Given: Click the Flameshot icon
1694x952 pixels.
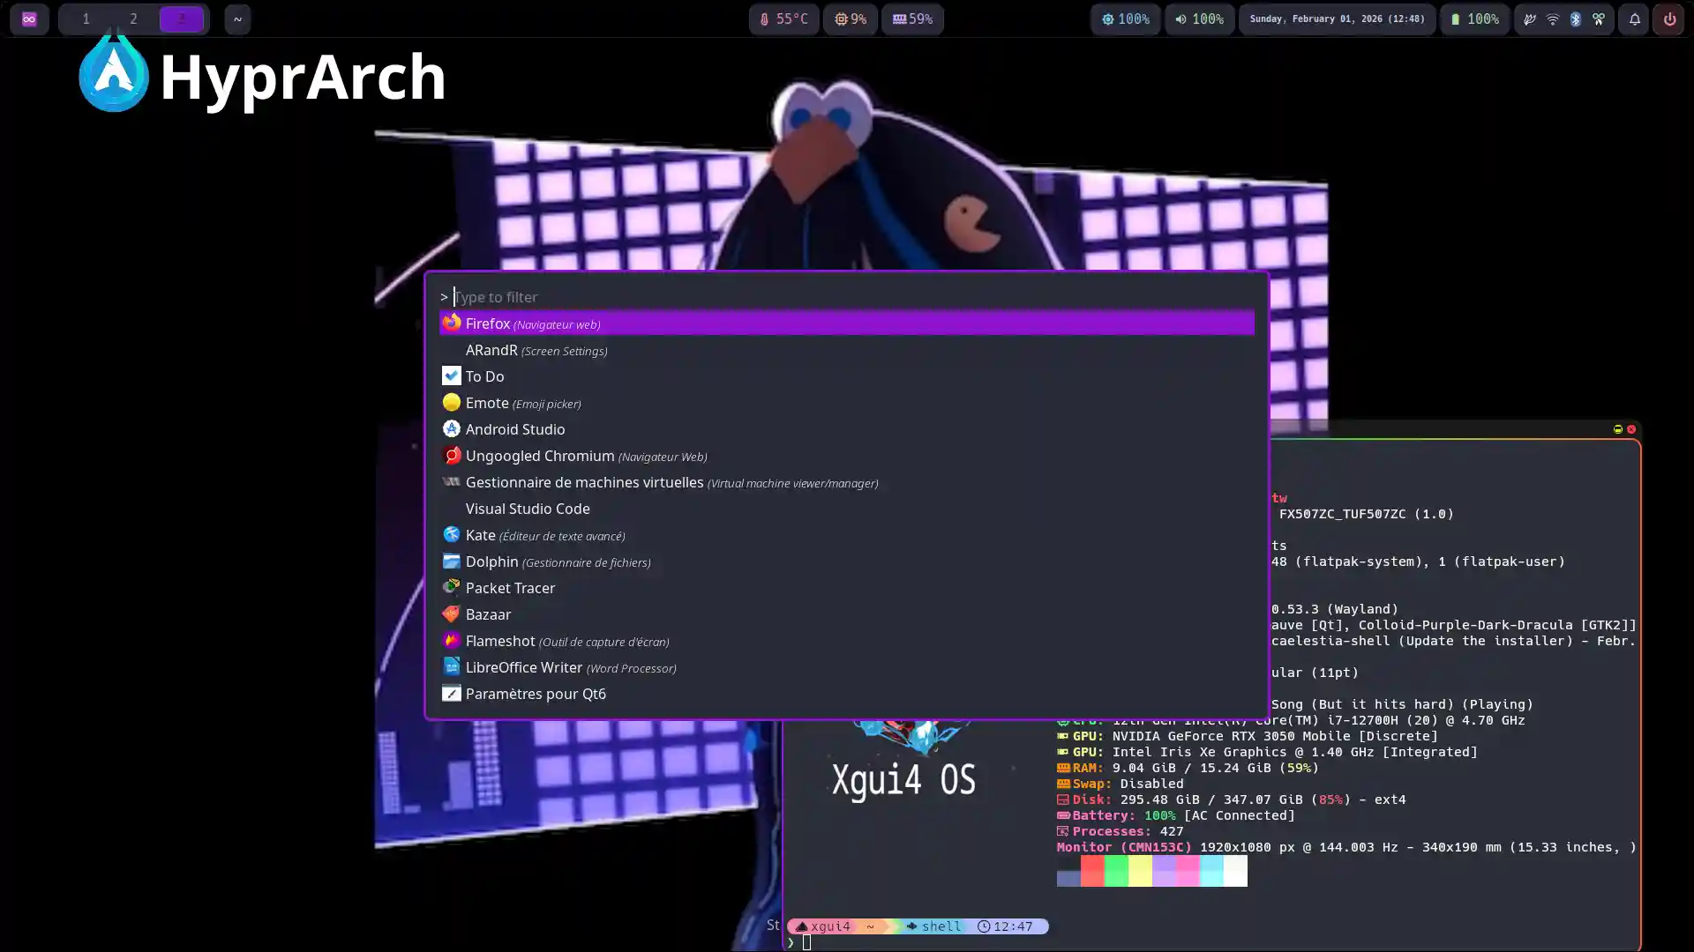Looking at the screenshot, I should 452,640.
